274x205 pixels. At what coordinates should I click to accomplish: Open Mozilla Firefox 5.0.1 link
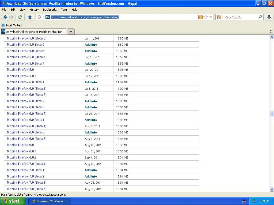(22, 76)
